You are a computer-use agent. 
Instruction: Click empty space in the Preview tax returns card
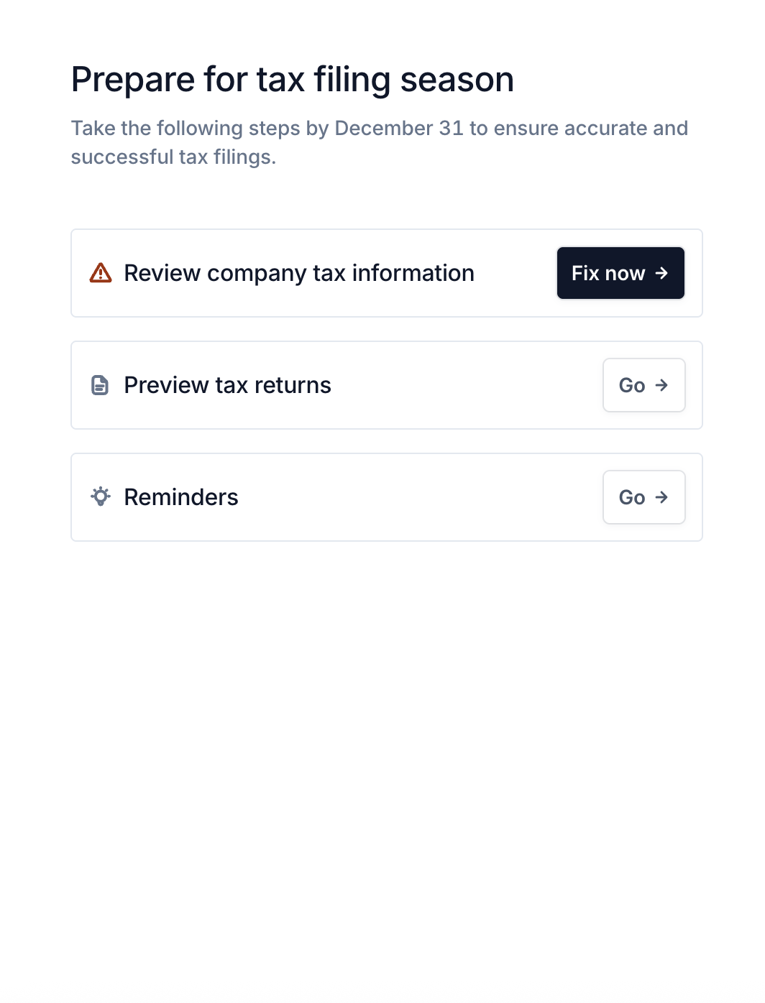point(467,385)
